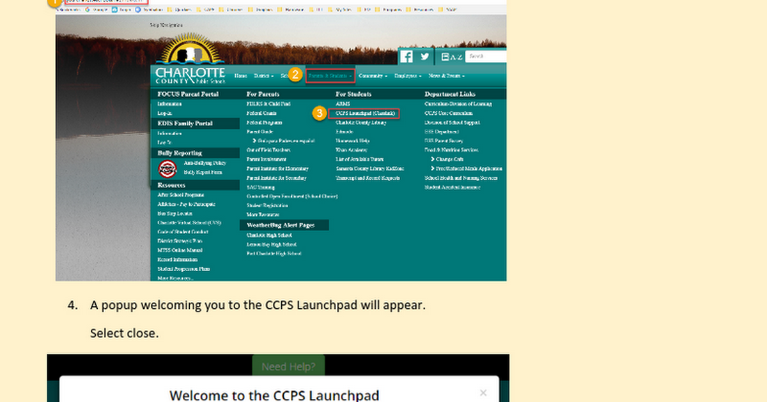Open Sarasota County Library KidZone link
Image resolution: width=767 pixels, height=402 pixels.
pos(369,168)
